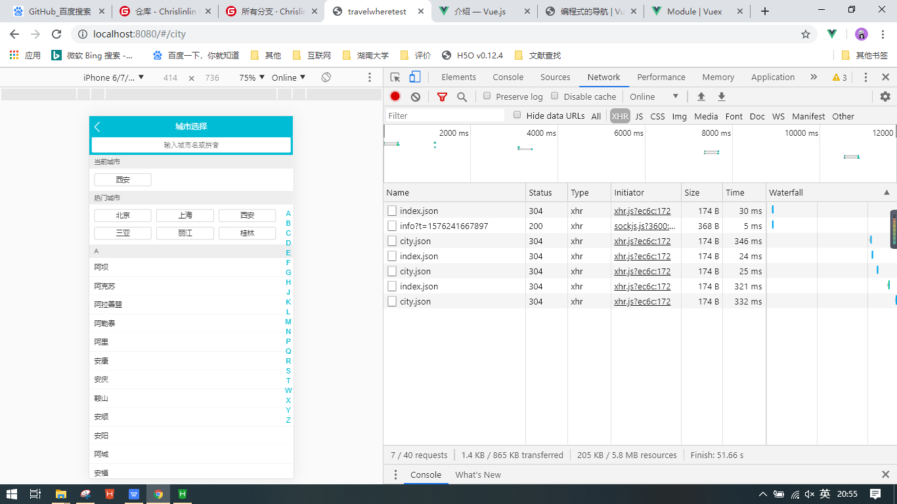This screenshot has height=504, width=897.
Task: Select JS request type filter
Action: 639,116
